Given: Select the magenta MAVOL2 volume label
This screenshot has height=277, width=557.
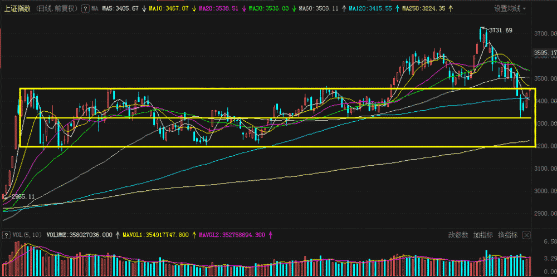Looking at the screenshot, I should point(232,235).
